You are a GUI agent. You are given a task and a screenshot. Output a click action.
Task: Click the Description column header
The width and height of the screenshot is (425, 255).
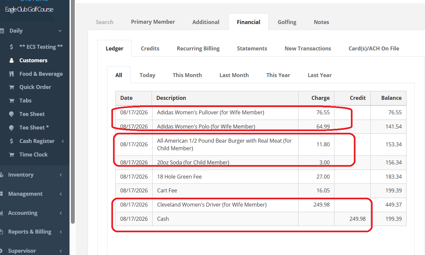click(225, 98)
